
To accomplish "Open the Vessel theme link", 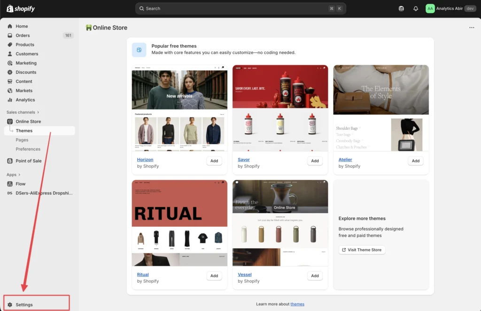I will tap(244, 274).
